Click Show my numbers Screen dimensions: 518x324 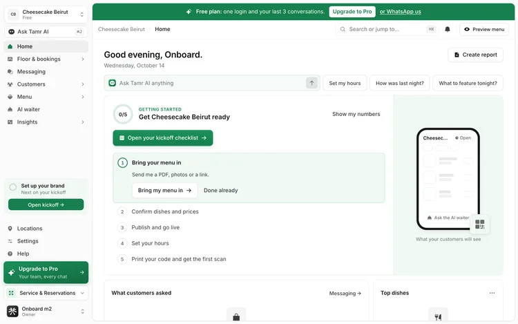tap(356, 114)
